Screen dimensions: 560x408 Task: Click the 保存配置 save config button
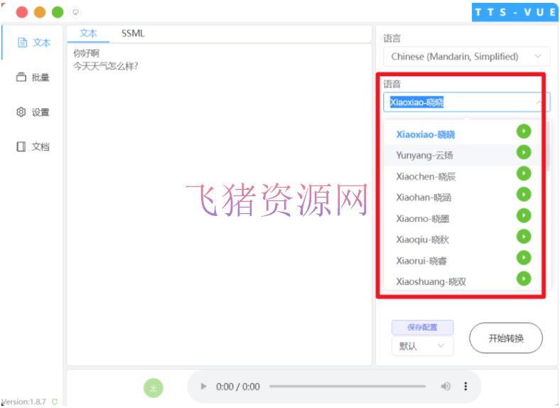click(423, 327)
